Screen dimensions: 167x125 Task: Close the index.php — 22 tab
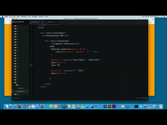(x=58, y=22)
